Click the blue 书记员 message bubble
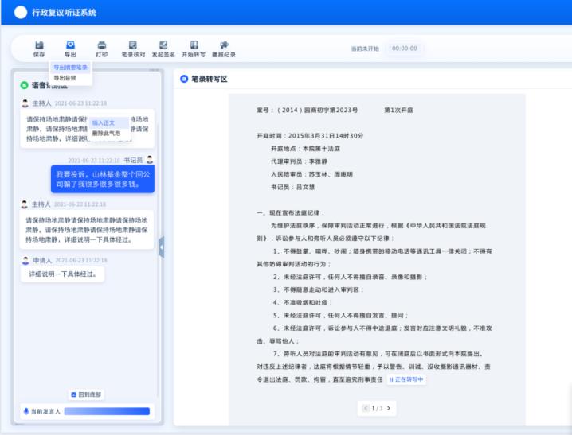 tap(103, 178)
